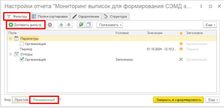Maximize the report settings window
The height and width of the screenshot is (108, 224).
(x=210, y=6)
